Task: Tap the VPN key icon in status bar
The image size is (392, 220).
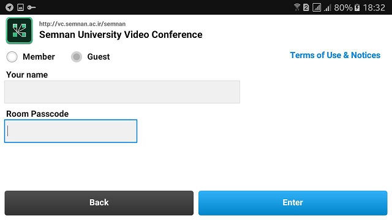Action: [31, 7]
